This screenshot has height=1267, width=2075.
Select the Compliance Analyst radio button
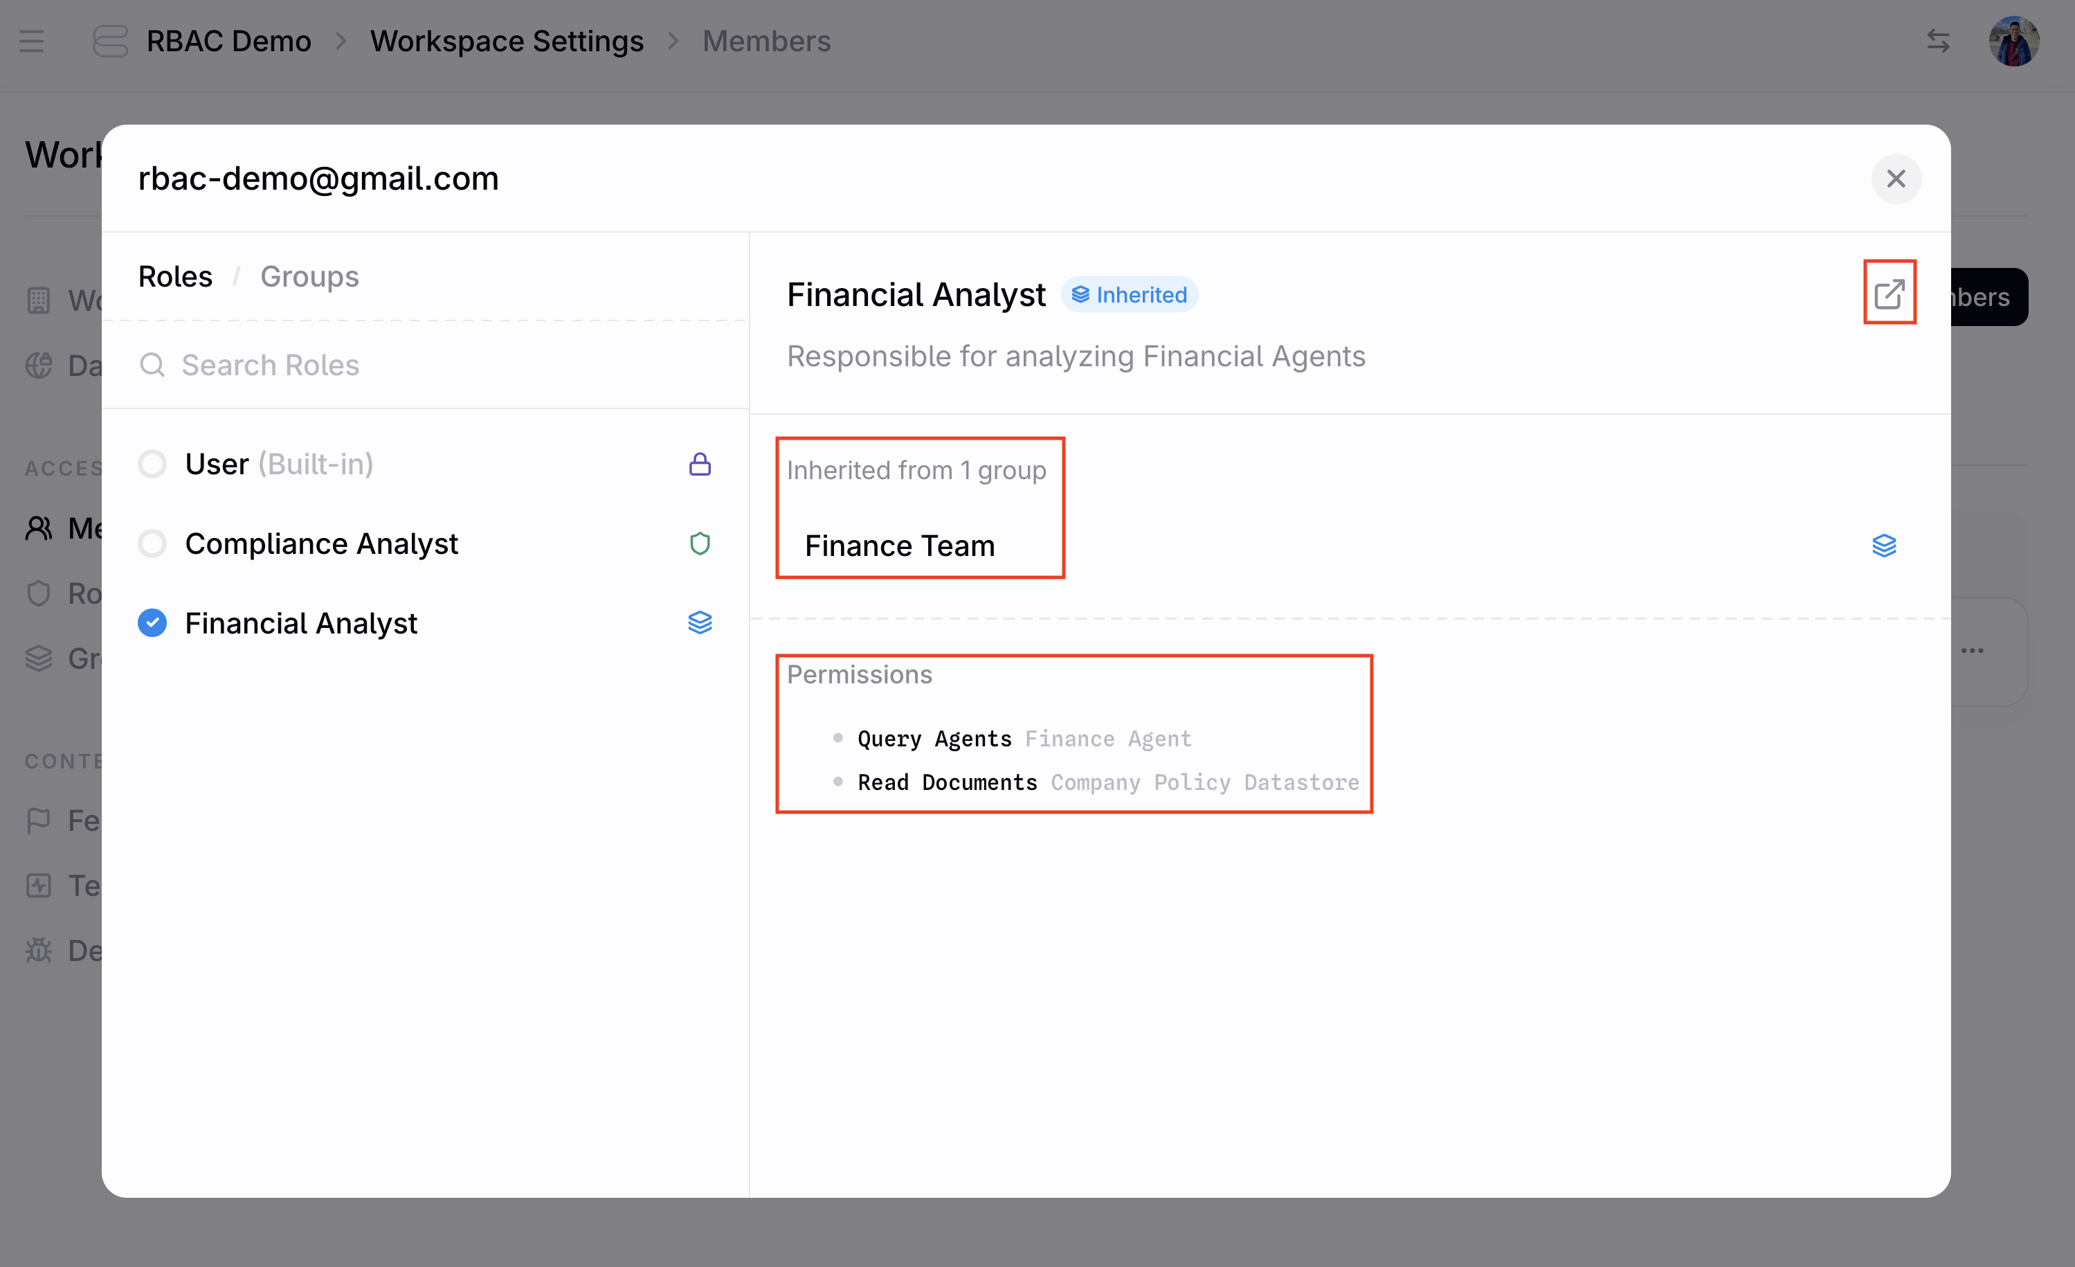click(x=152, y=543)
